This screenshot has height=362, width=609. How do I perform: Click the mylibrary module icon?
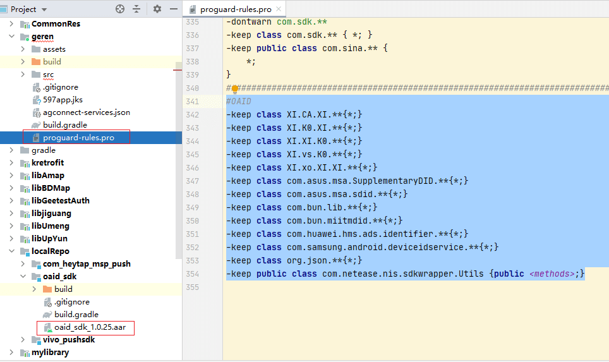click(x=25, y=353)
